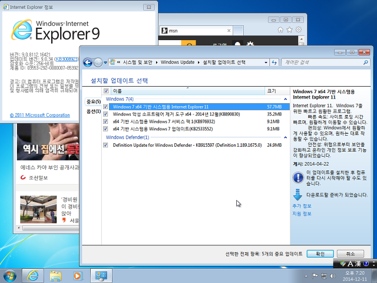
Task: Open a new tab in Internet Explorer
Action: pyautogui.click(x=238, y=31)
